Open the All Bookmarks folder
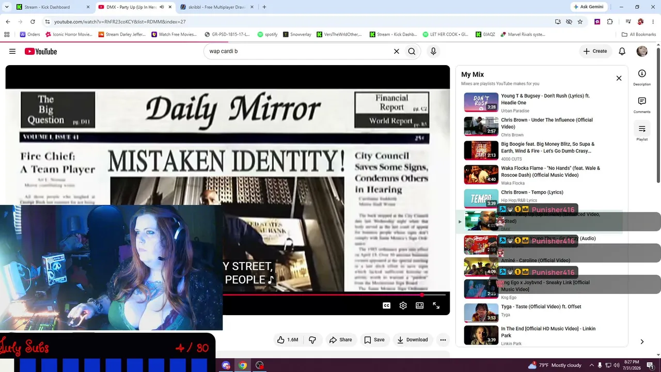661x372 pixels. (638, 35)
